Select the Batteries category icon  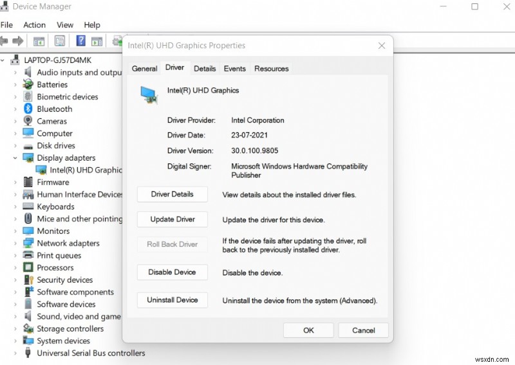click(x=28, y=84)
